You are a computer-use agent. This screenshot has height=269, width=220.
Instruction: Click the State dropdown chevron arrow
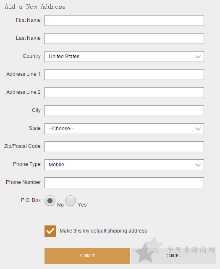pyautogui.click(x=198, y=129)
